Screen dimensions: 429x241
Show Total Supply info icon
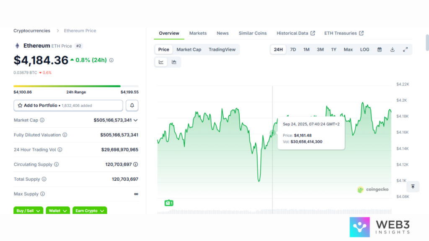click(x=44, y=179)
